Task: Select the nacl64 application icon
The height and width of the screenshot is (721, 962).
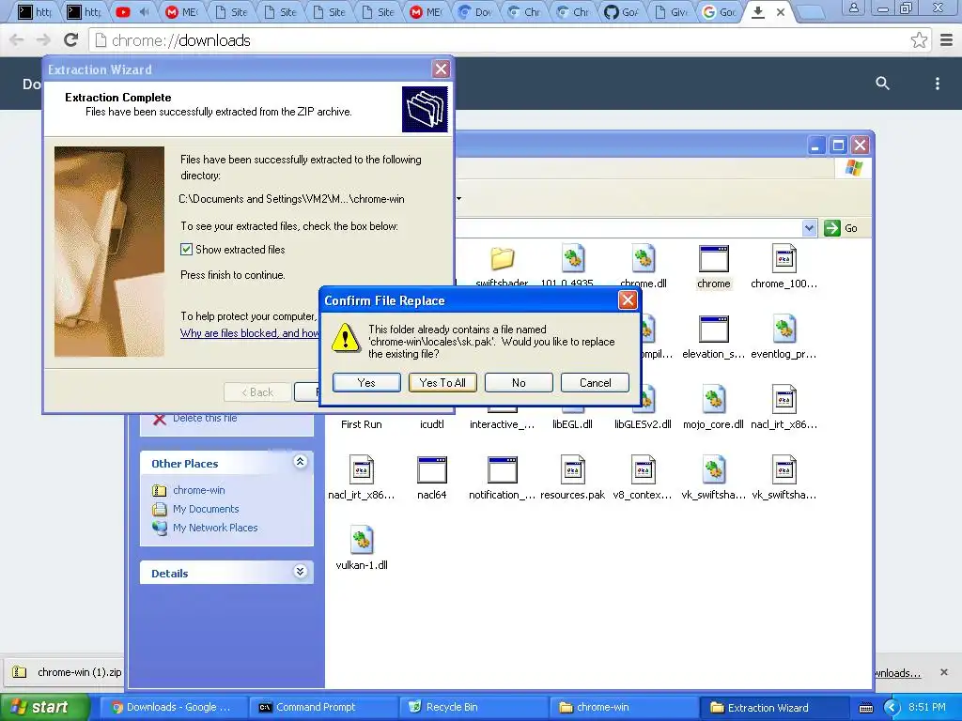Action: coord(431,470)
